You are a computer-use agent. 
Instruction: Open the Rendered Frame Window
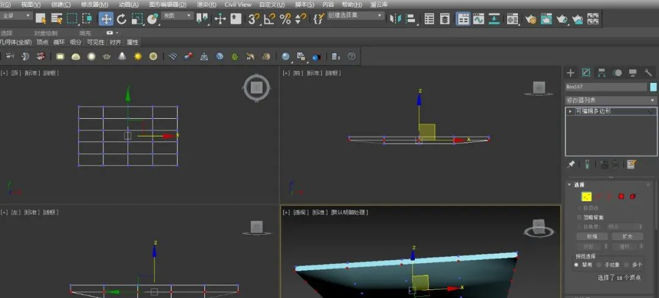tap(546, 18)
